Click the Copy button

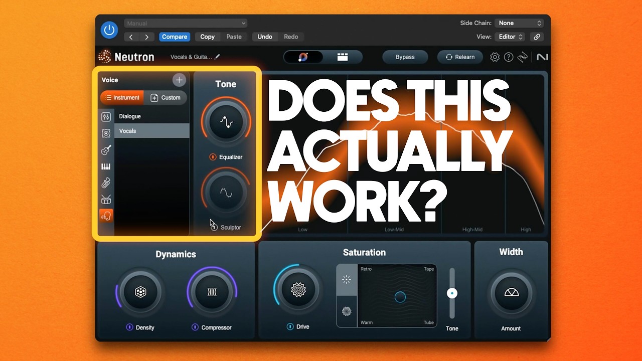207,37
